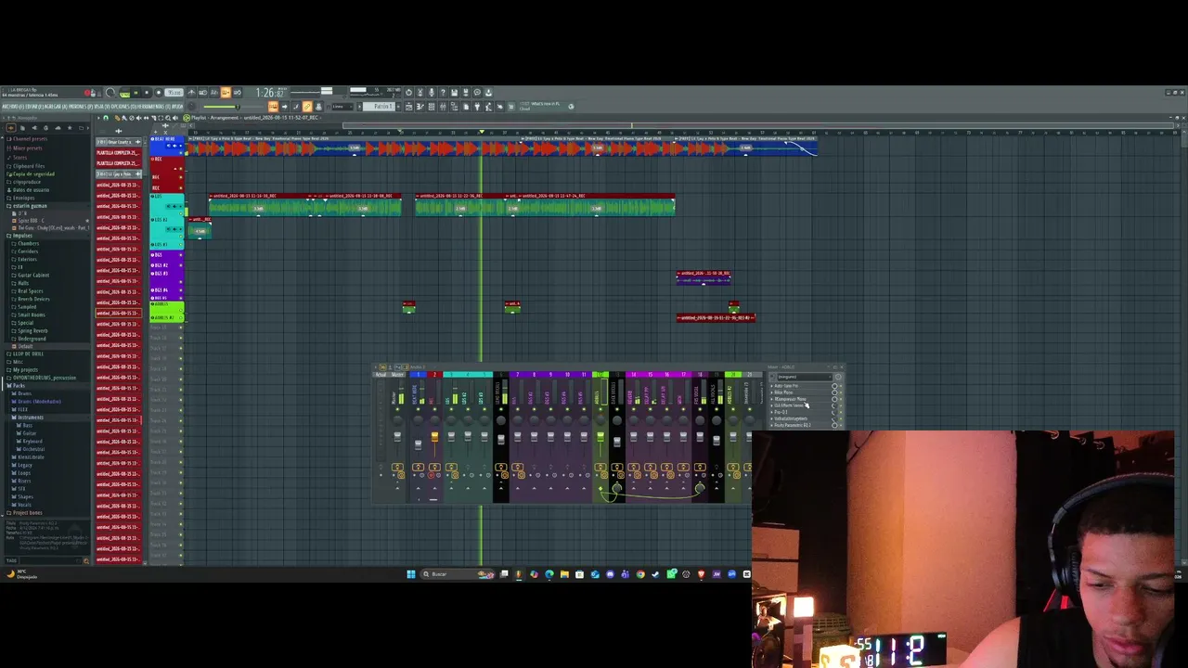Expand the 'LLOP DE DRILL' browser folder

tap(27, 353)
